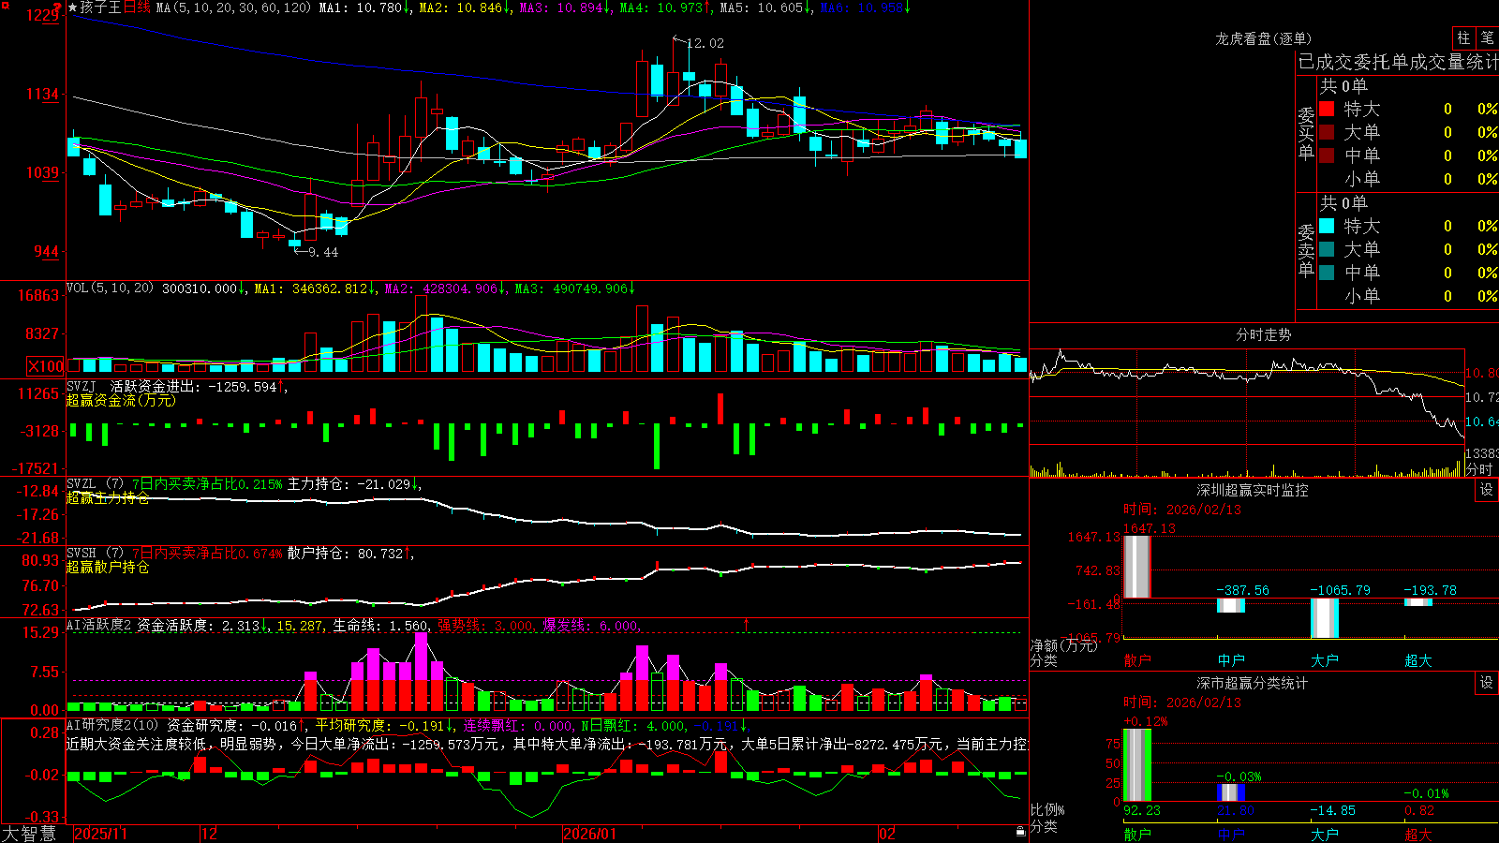1499x843 pixels.
Task: Click the teal 中单 sell order swatch
Action: pos(1327,273)
